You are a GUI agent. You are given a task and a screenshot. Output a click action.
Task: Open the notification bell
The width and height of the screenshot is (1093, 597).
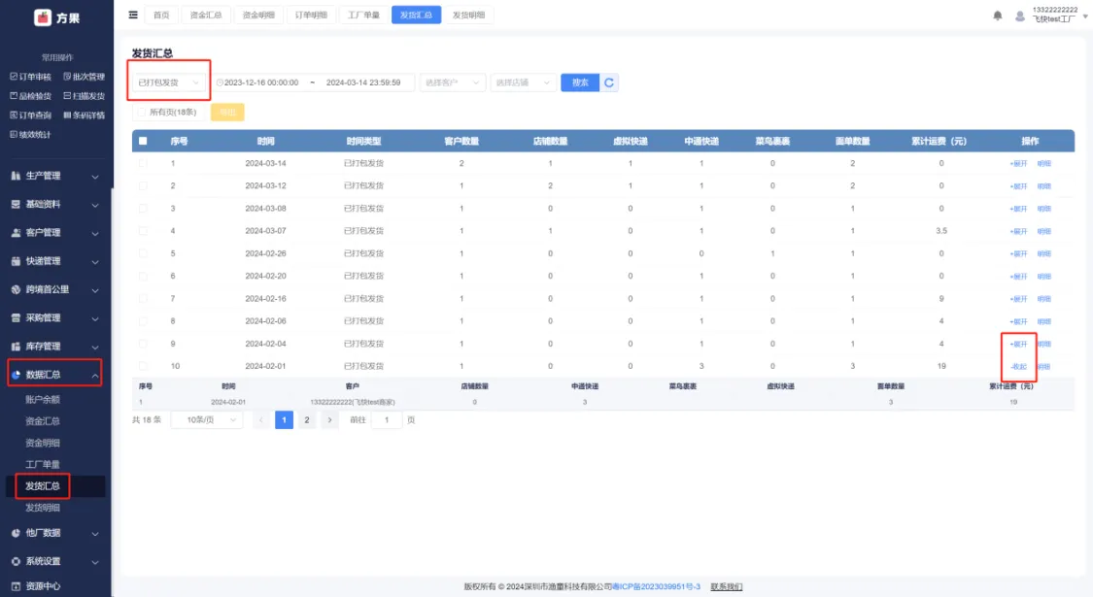coord(997,16)
